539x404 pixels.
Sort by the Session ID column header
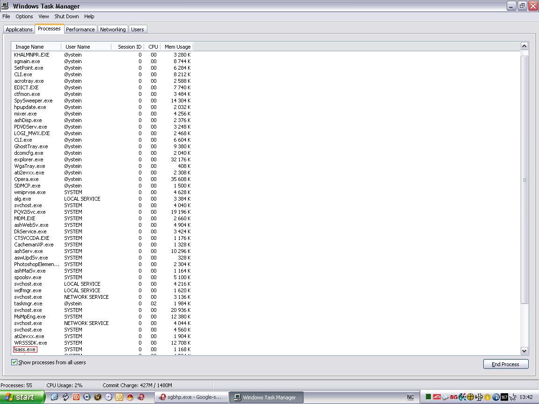[x=128, y=47]
